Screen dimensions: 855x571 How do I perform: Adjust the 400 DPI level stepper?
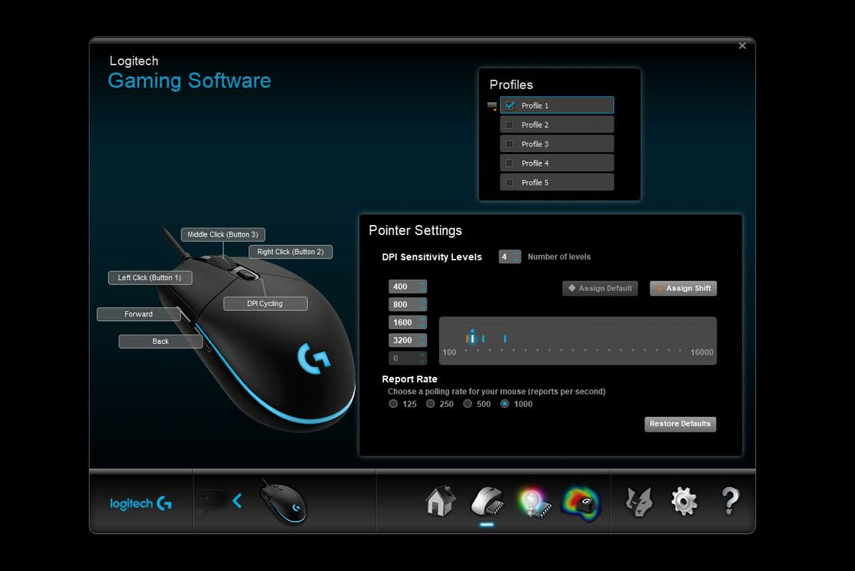tap(422, 287)
